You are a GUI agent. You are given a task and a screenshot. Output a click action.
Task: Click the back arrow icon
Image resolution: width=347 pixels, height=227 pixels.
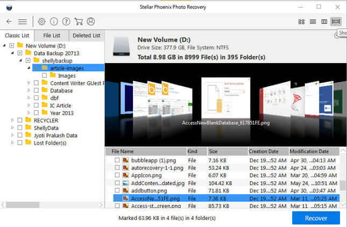pyautogui.click(x=9, y=22)
